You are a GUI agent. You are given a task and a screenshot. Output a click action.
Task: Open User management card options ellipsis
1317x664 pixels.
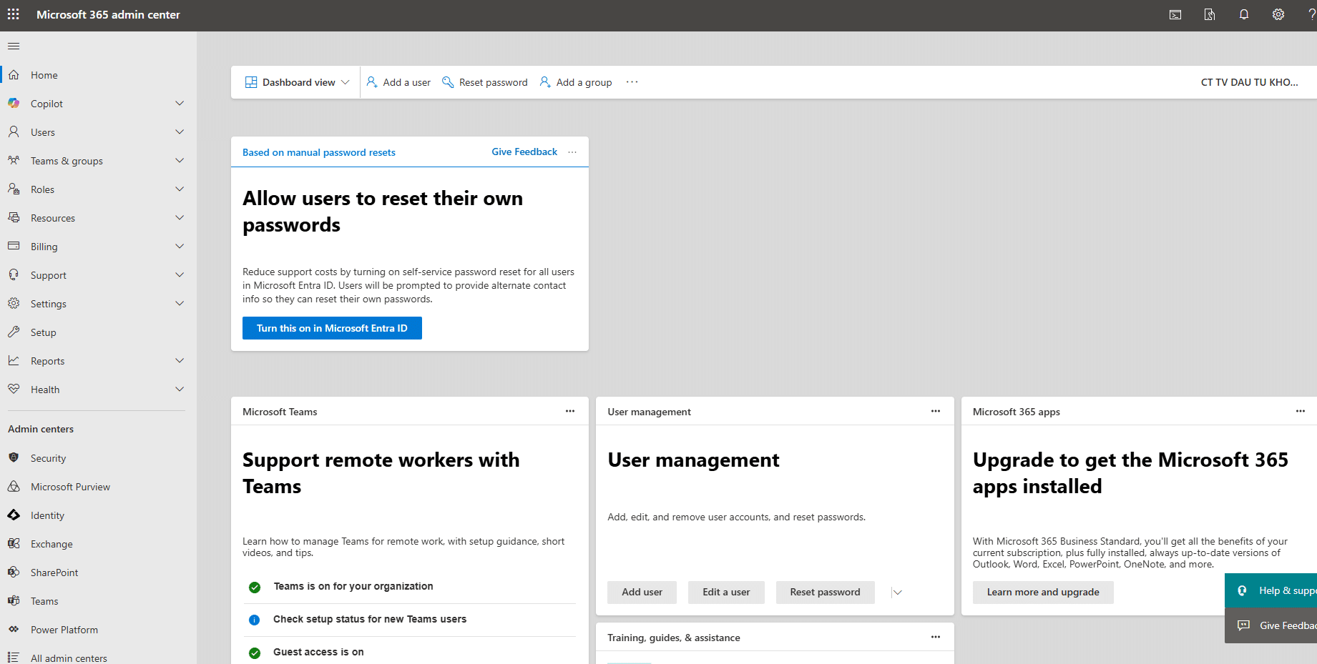[x=936, y=412]
